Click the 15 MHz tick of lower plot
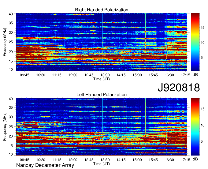Viewport: 208px width, 169px height. [x=11, y=146]
